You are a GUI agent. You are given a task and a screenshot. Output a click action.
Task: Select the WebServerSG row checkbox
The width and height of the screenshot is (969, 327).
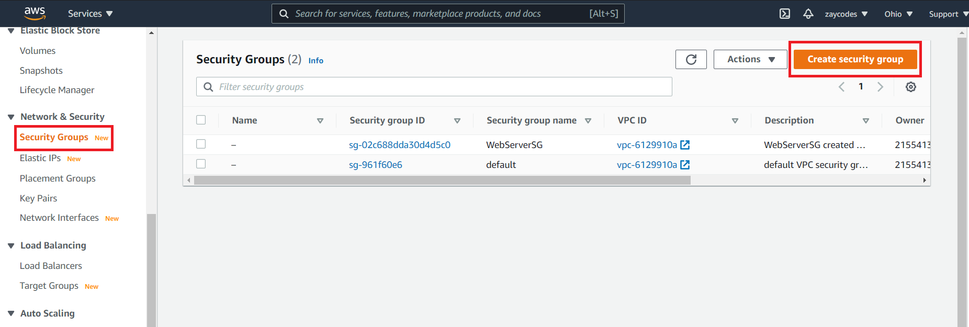[201, 144]
